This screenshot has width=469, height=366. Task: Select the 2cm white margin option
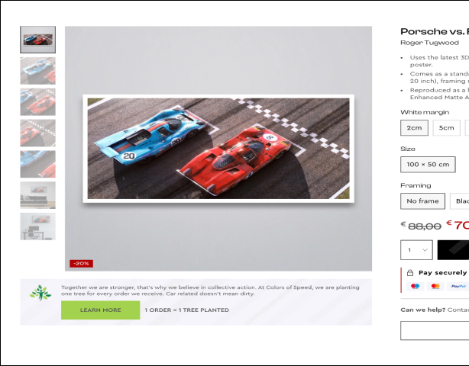coord(414,127)
